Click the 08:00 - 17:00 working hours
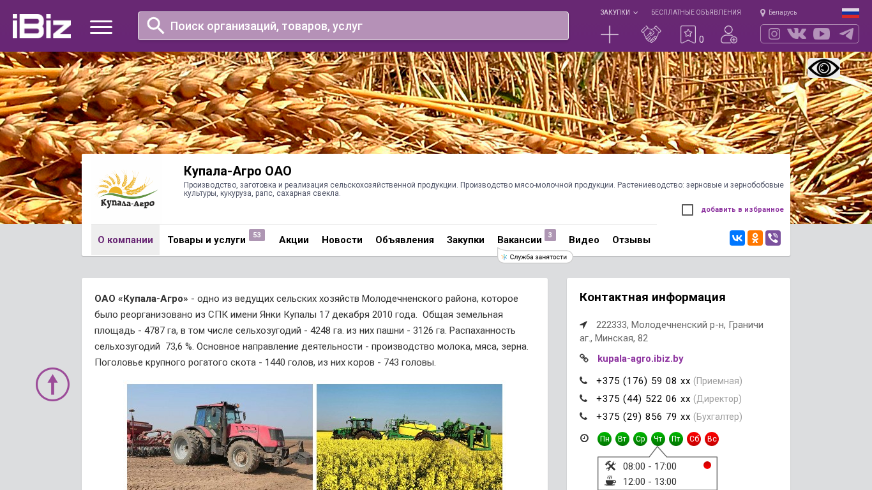872x490 pixels. [x=650, y=466]
